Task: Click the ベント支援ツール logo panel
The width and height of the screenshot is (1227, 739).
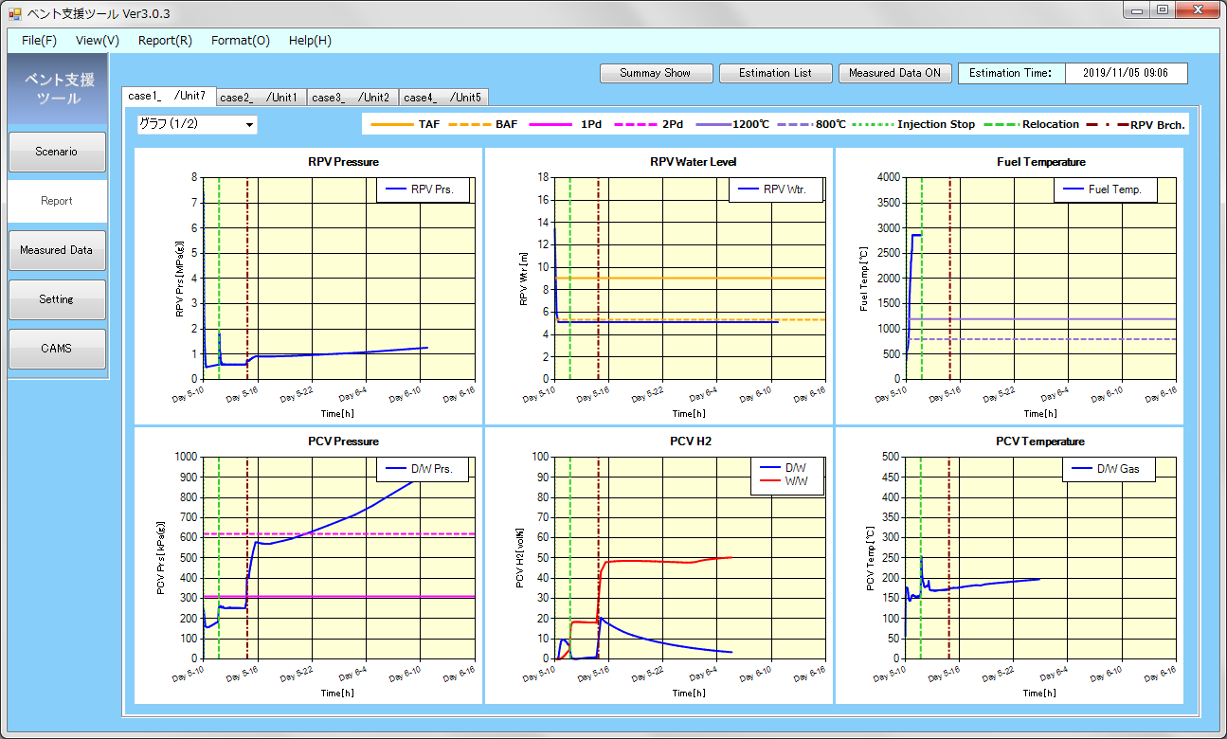Action: pos(59,88)
